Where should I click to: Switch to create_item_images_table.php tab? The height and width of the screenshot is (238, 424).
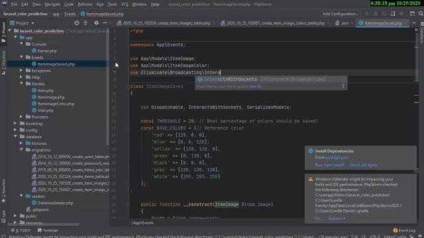coord(166,23)
